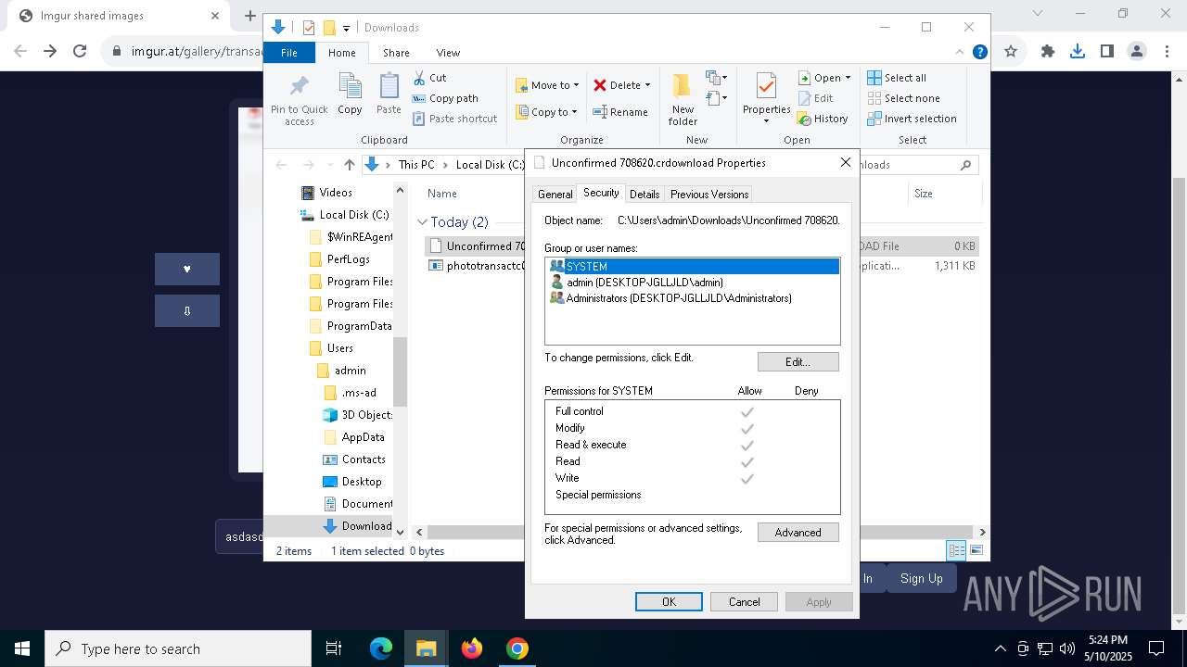Create a New folder
Screen dimensions: 1187x667
683,99
